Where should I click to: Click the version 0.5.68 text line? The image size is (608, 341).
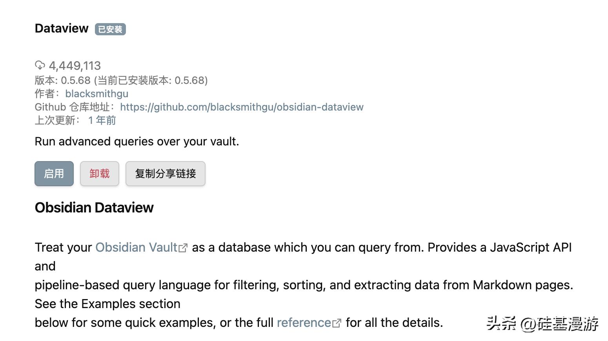click(x=121, y=80)
